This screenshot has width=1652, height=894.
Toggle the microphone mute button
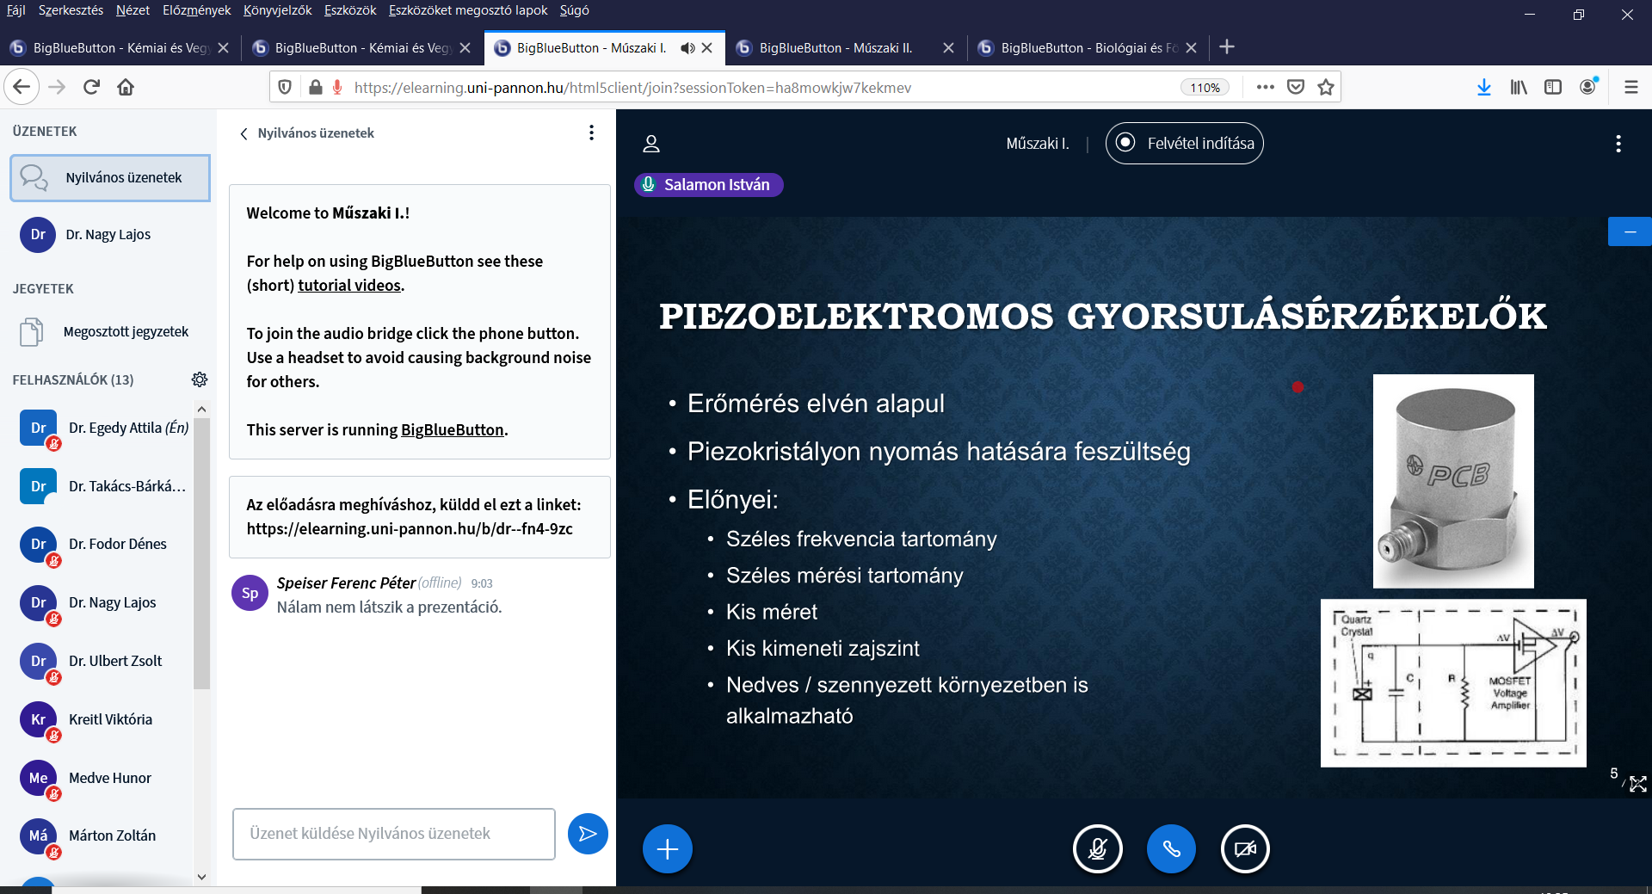(1097, 849)
